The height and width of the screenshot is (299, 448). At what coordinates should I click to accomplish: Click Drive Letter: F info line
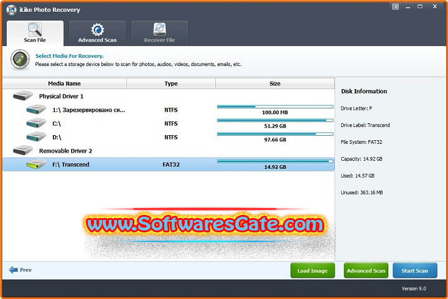tap(357, 108)
